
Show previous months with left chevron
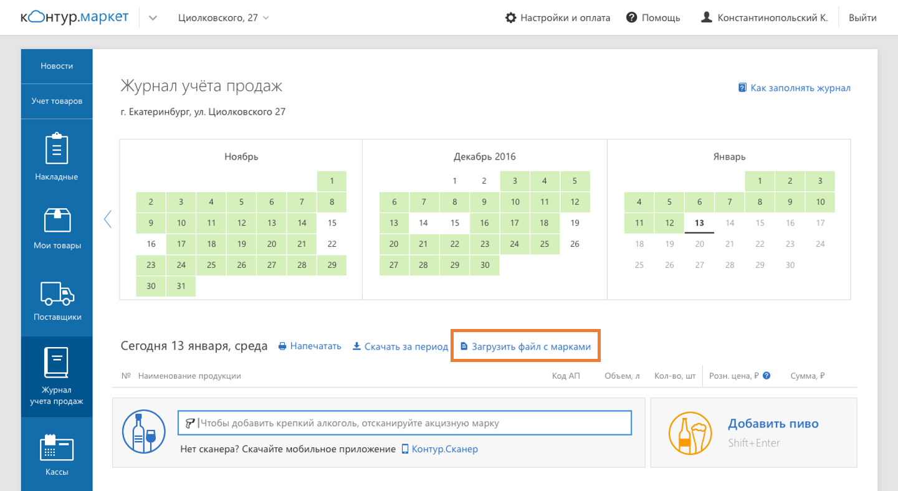[108, 219]
